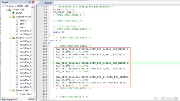Image resolution: width=180 pixels, height=101 pixels.
Task: Click the while (1) statement on line 96
Action: [59, 32]
